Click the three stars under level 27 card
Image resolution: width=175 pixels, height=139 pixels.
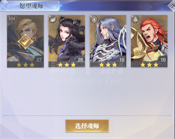point(25,65)
